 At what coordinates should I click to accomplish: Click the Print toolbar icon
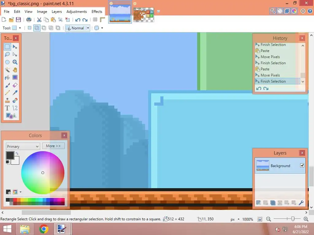29,20
